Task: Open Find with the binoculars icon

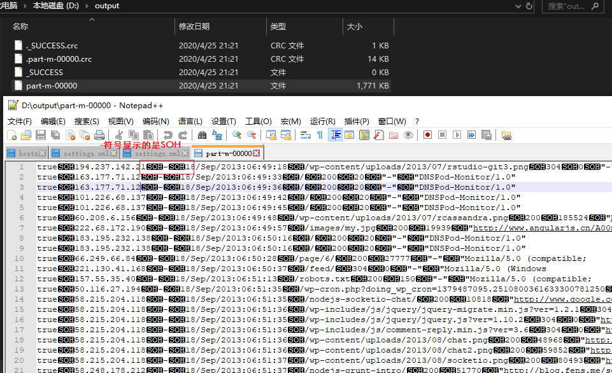Action: tap(202, 136)
